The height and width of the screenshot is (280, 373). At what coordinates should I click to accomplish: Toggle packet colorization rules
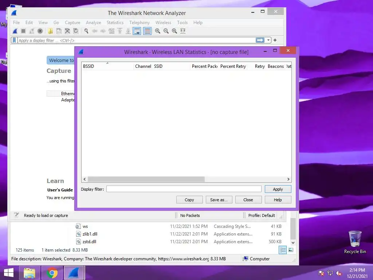pyautogui.click(x=147, y=31)
